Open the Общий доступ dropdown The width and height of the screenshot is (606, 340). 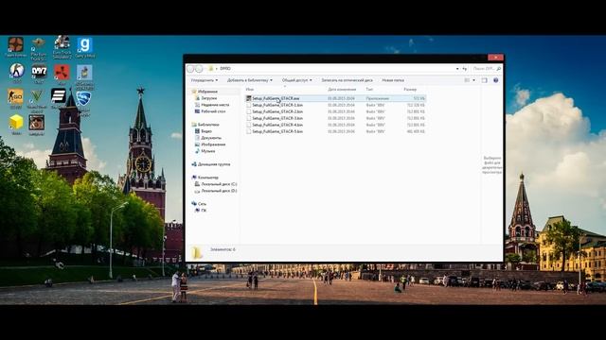click(x=296, y=80)
